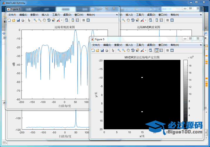The width and height of the screenshot is (210, 147).
Task: Select Brush data tool in Figure 1
Action: point(58,20)
